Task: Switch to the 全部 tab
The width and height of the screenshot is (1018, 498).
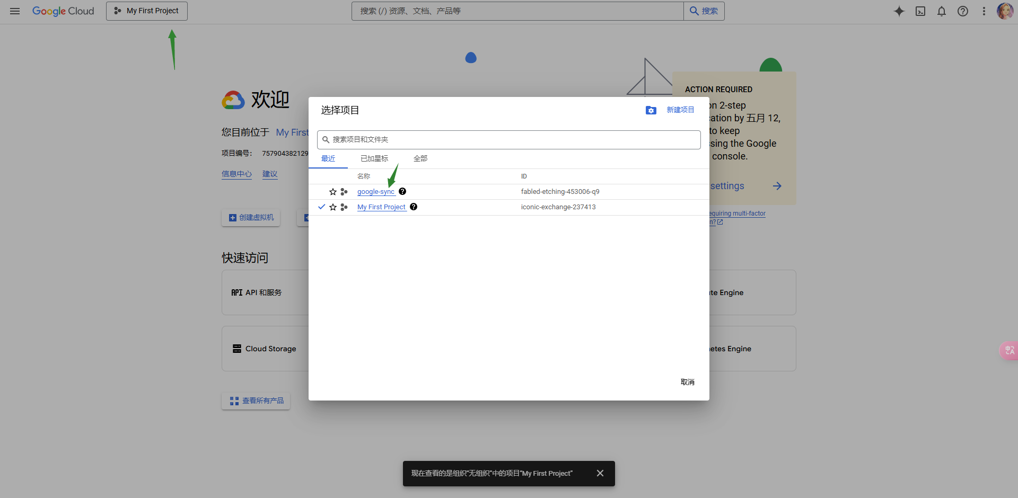Action: click(420, 158)
